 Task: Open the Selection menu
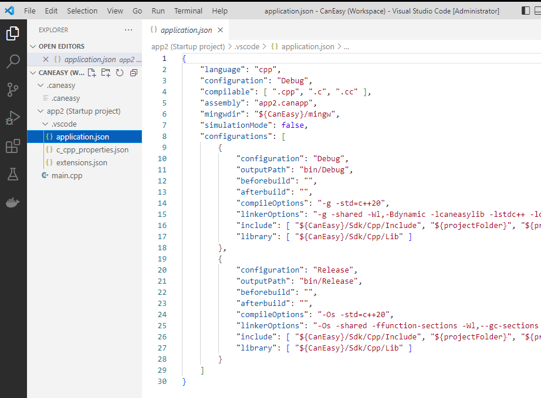[x=82, y=11]
